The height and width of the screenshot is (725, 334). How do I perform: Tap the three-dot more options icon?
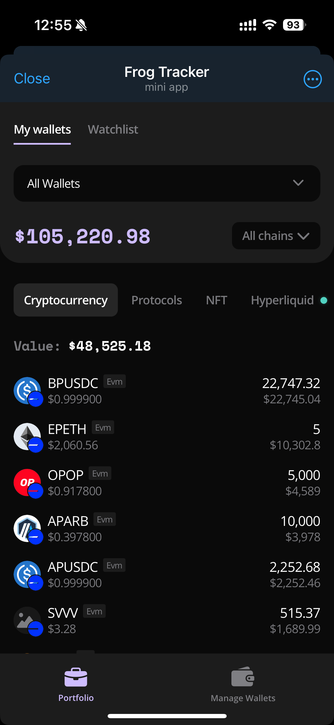click(312, 79)
